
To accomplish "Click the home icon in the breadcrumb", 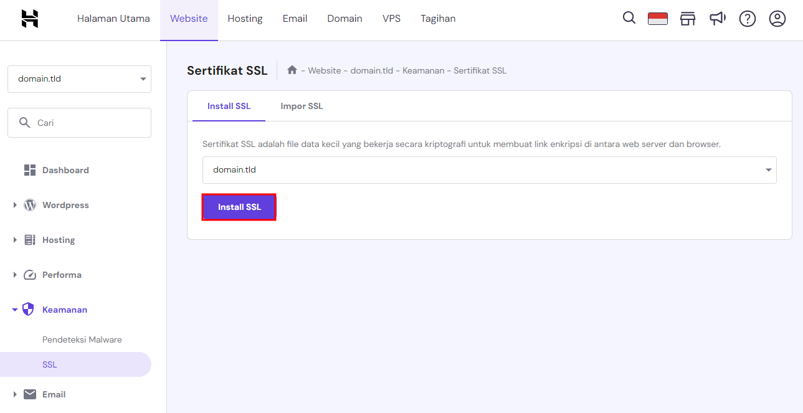I will click(x=292, y=70).
